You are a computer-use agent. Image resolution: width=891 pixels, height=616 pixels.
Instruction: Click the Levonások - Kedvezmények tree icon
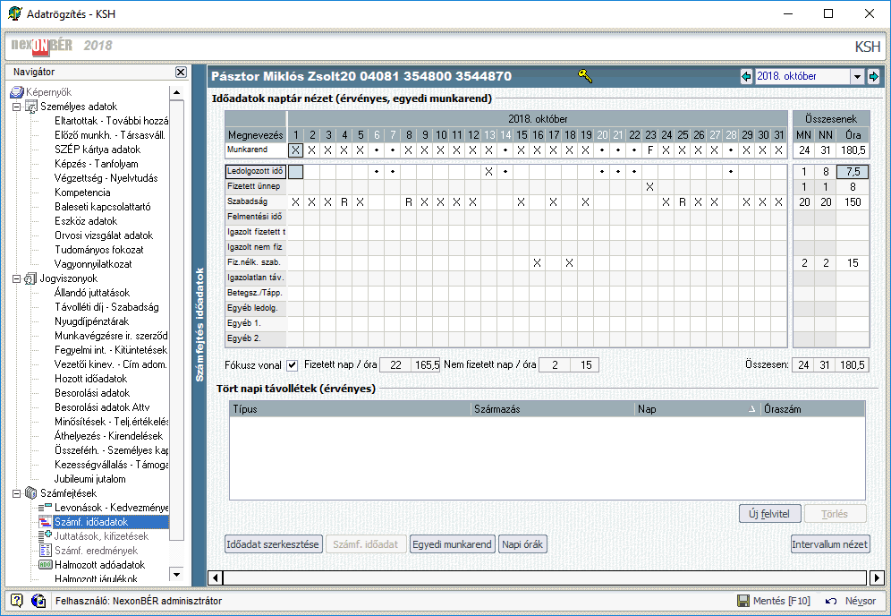point(46,508)
